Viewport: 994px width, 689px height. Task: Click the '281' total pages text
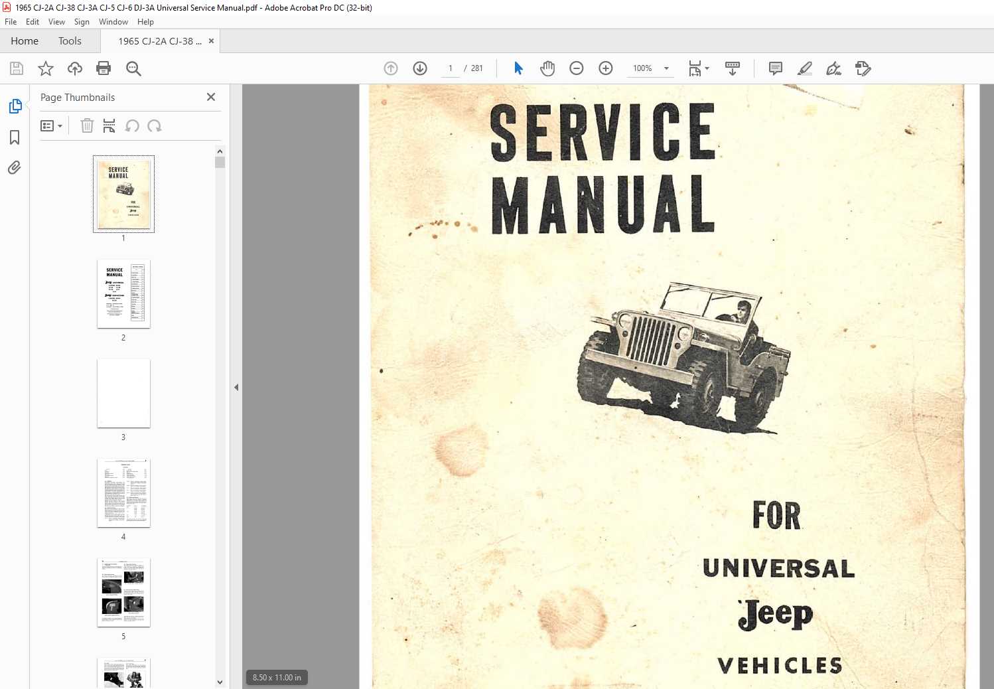tap(477, 68)
